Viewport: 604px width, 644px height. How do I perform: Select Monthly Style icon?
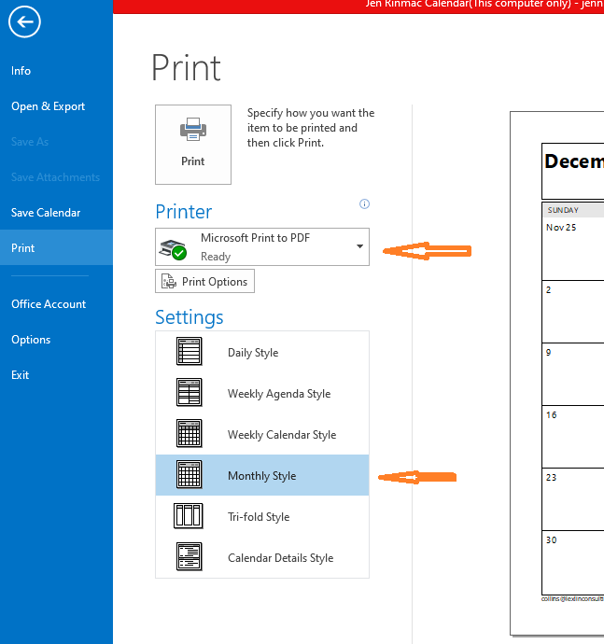click(x=189, y=474)
